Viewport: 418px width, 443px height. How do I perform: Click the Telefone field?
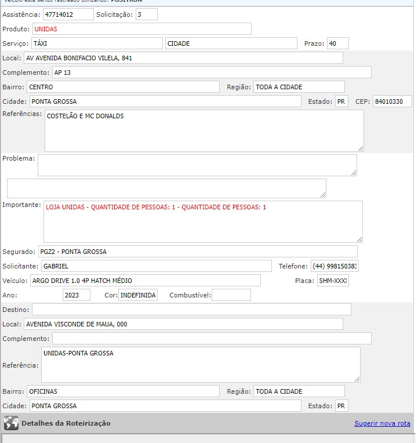pyautogui.click(x=335, y=266)
